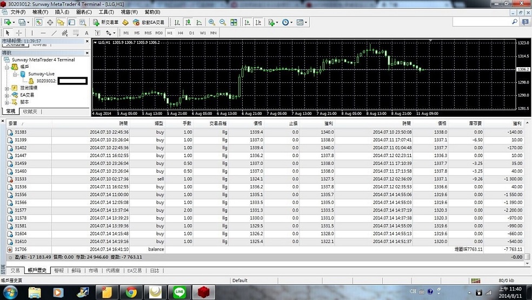
Task: Tile windows using the four-pane icon
Action: [x=234, y=22]
